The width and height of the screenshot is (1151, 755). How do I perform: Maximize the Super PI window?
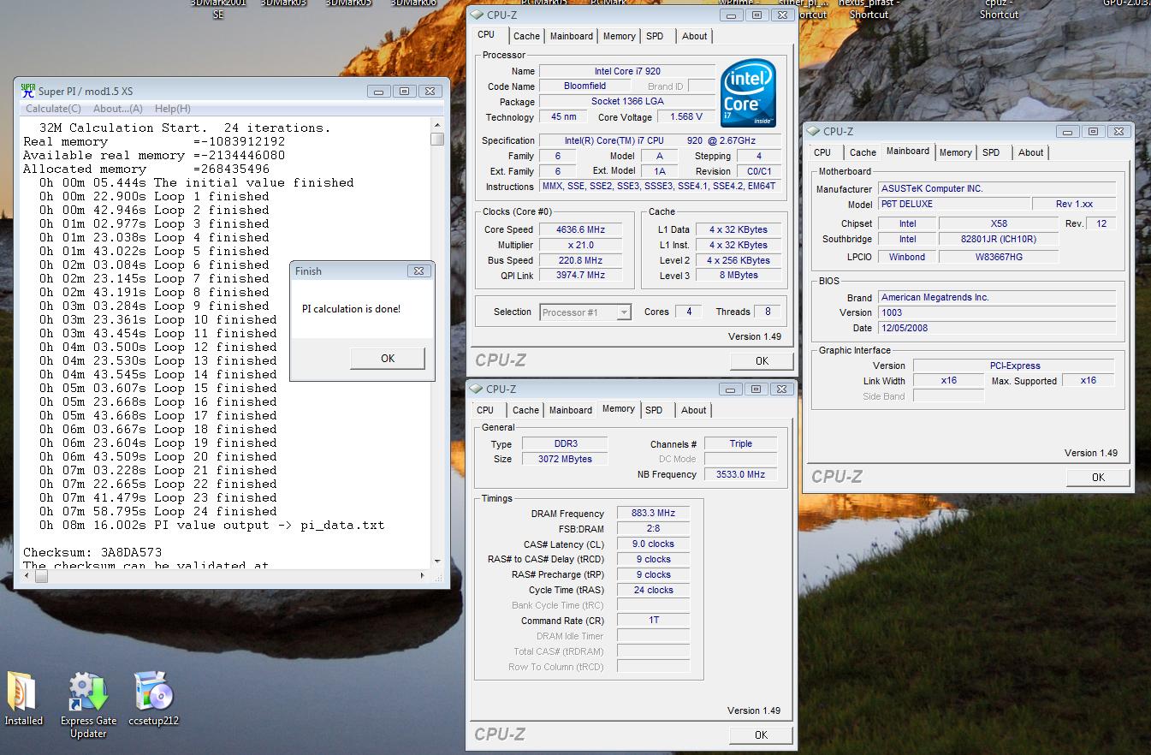405,91
